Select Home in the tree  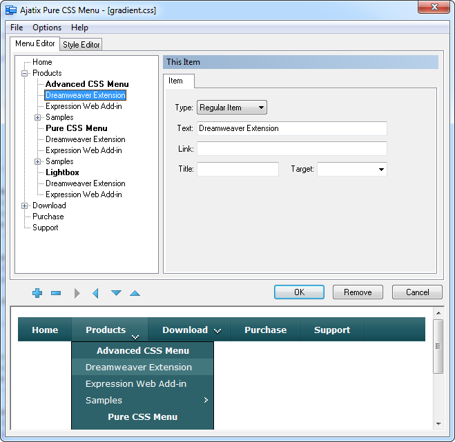42,62
